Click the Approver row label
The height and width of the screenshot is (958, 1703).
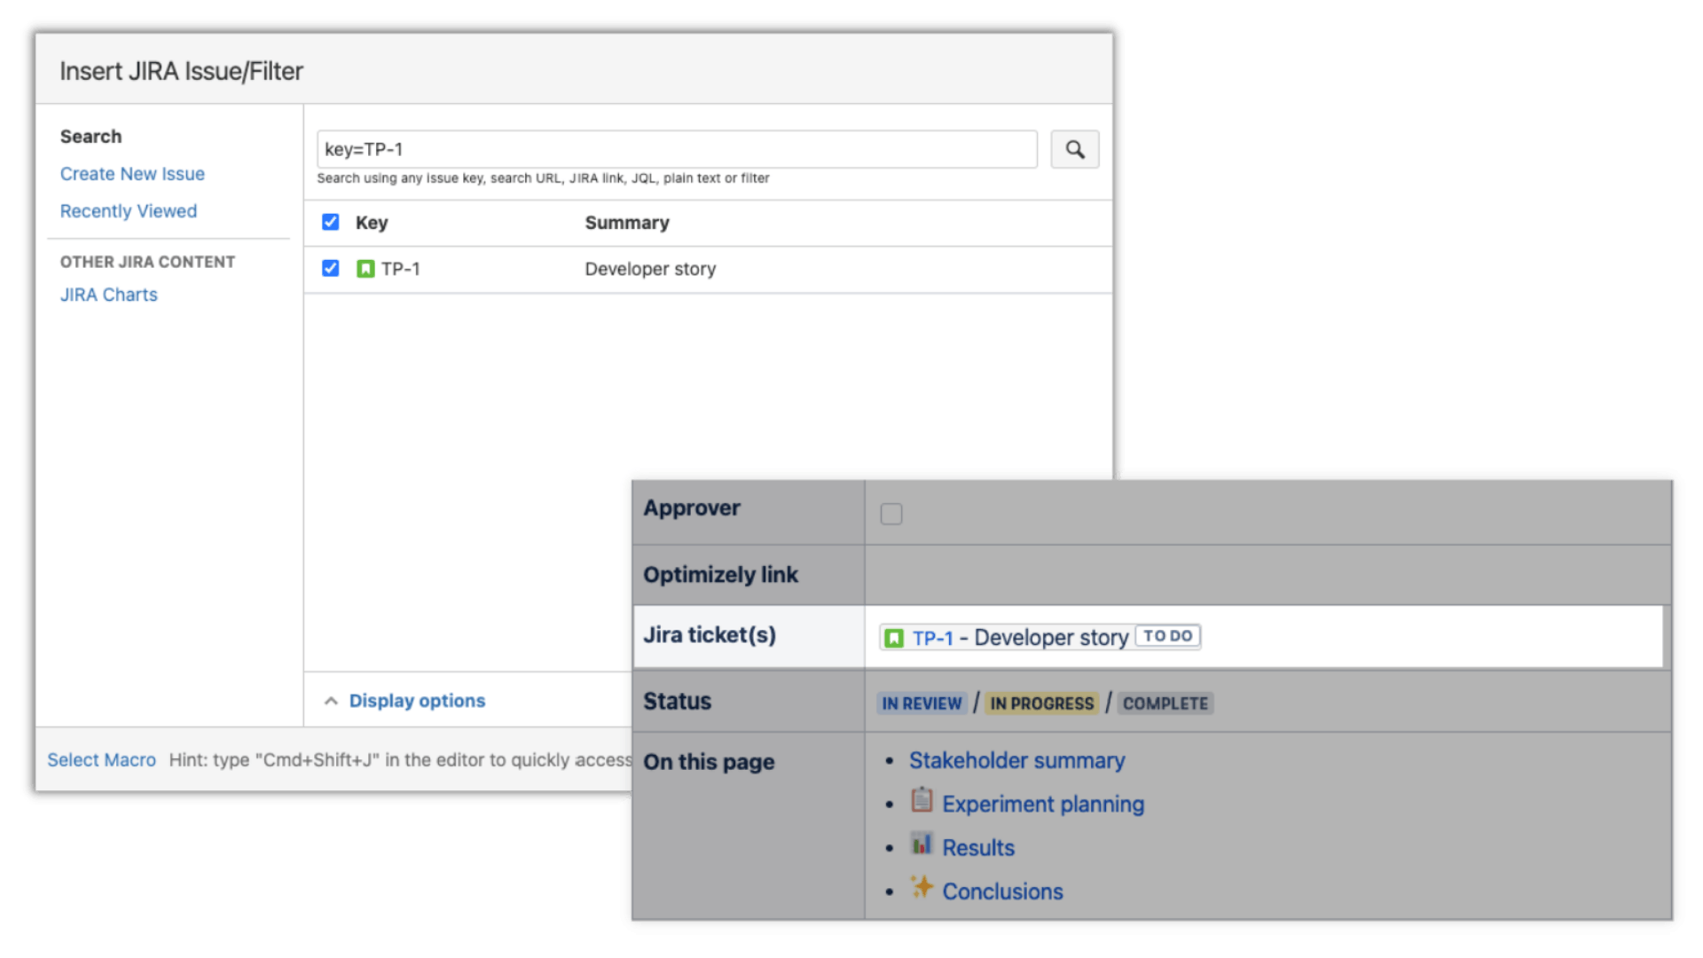[x=691, y=508]
